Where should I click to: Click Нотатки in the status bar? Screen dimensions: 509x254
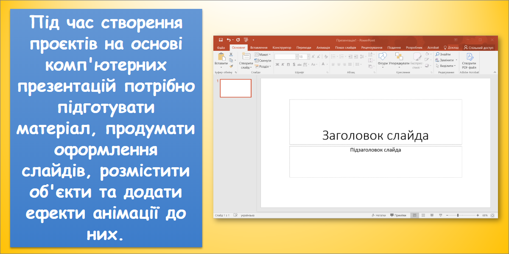click(x=378, y=215)
